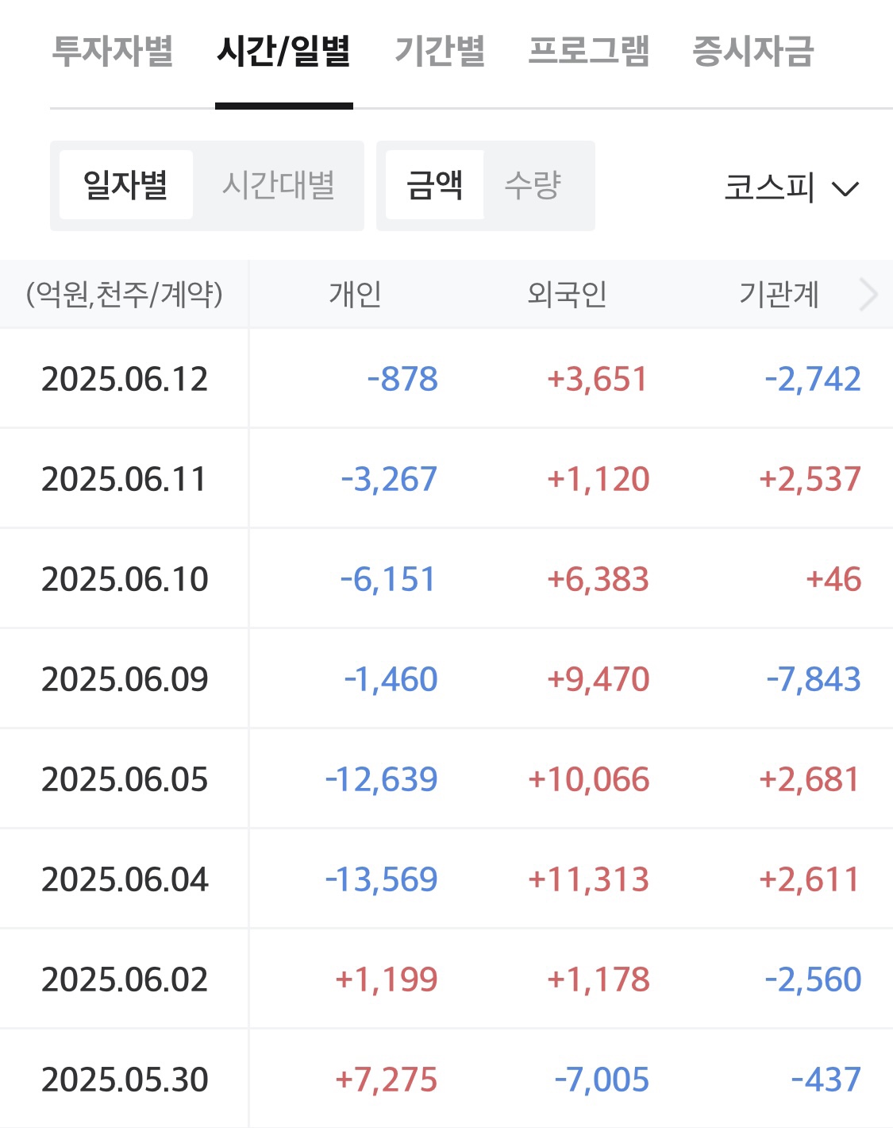Click individual net value -13,569
Viewport: 893px width, 1128px height.
click(381, 879)
